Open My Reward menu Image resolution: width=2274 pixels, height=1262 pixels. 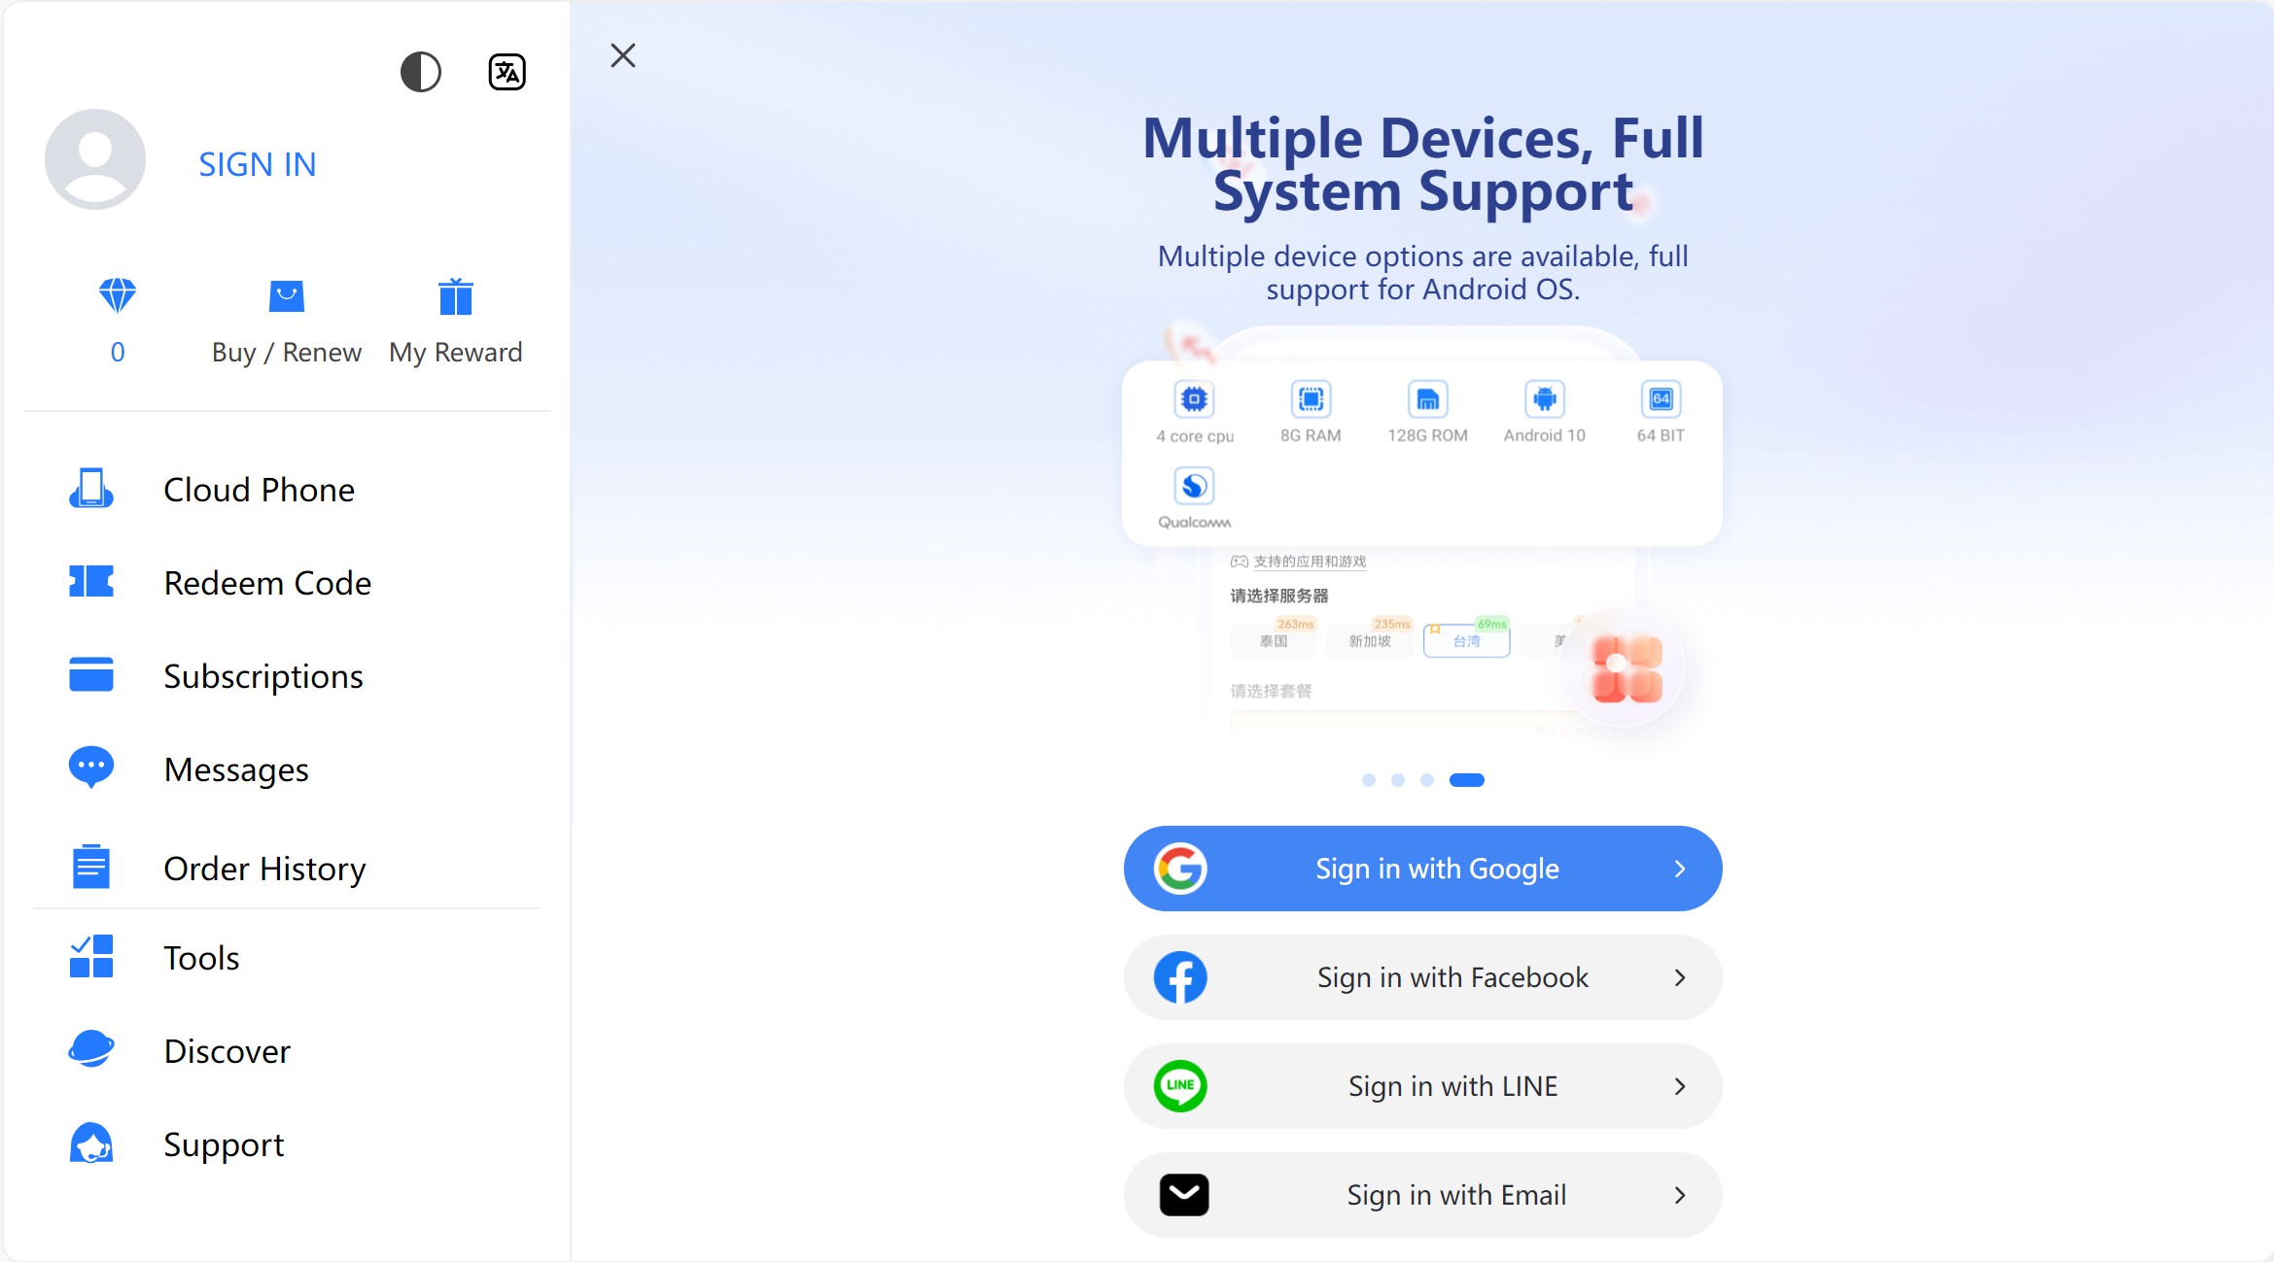click(x=454, y=319)
